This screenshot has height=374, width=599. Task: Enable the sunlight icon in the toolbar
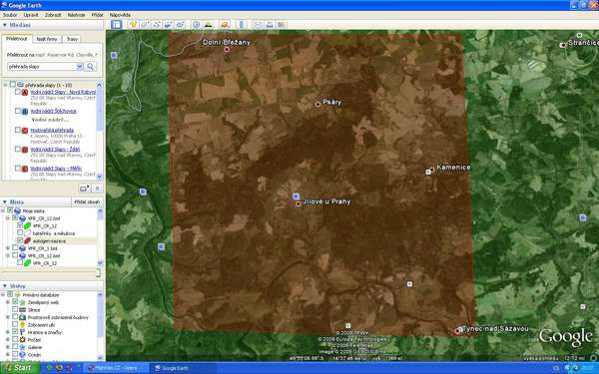[209, 24]
